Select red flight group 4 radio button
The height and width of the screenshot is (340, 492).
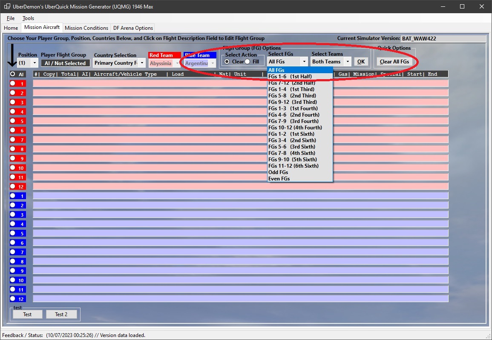(12, 111)
